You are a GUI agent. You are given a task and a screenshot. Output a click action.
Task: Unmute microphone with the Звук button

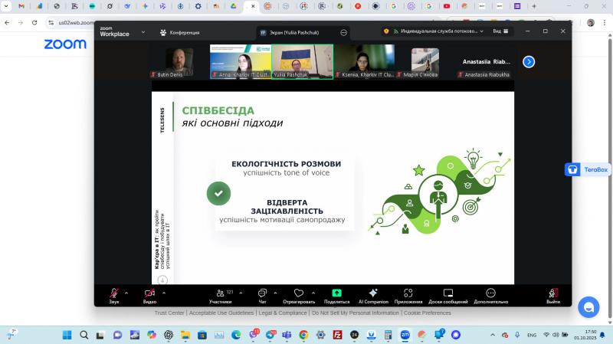[113, 293]
